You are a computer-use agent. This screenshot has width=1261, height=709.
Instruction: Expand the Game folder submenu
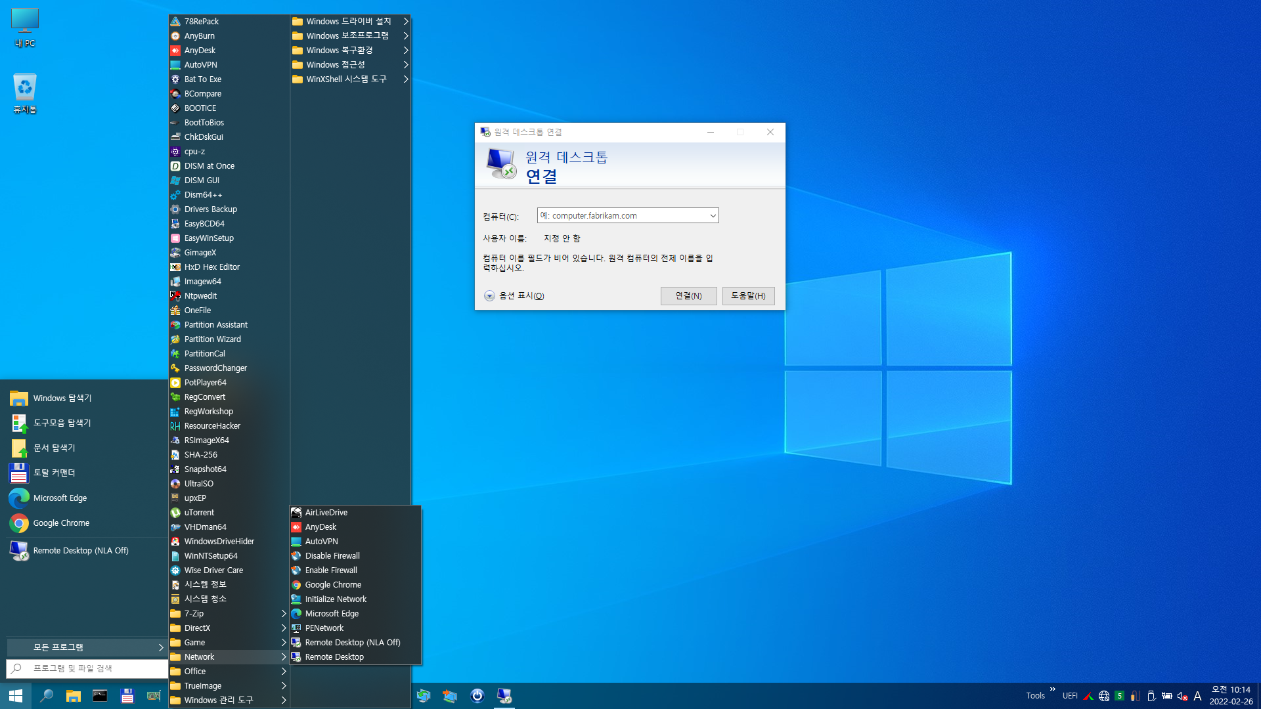pos(229,643)
